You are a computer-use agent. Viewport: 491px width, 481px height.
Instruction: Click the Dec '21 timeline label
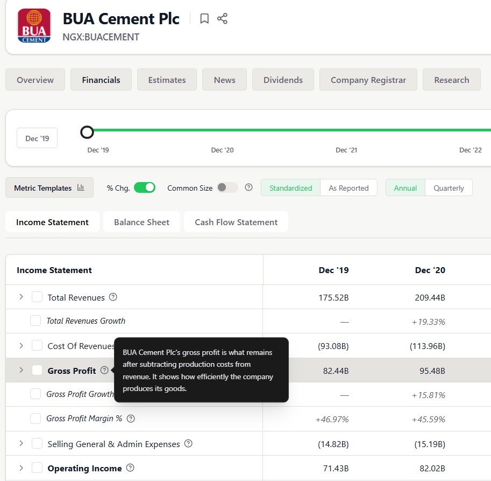(346, 150)
